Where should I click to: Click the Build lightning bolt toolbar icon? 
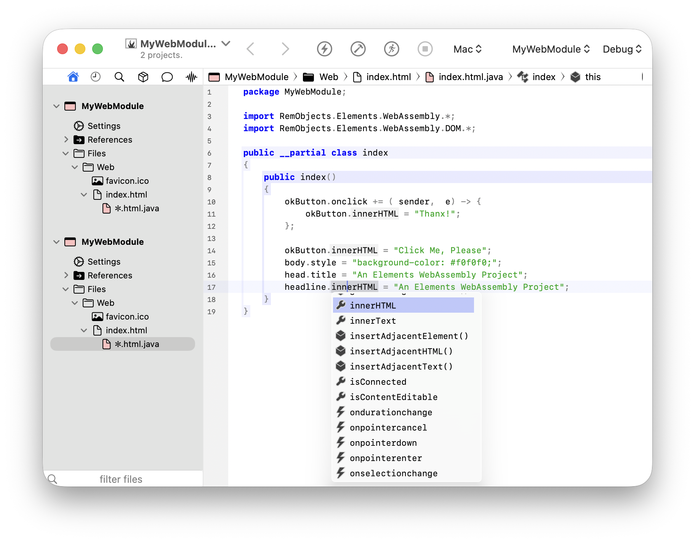[x=324, y=49]
